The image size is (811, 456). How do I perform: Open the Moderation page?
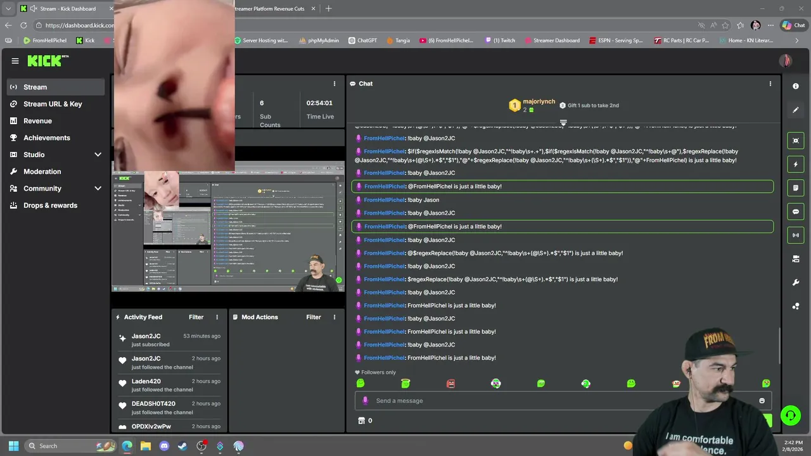pyautogui.click(x=56, y=172)
